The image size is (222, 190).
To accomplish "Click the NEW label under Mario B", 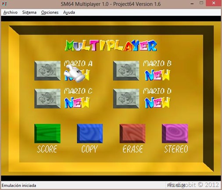I will pyautogui.click(x=157, y=75).
